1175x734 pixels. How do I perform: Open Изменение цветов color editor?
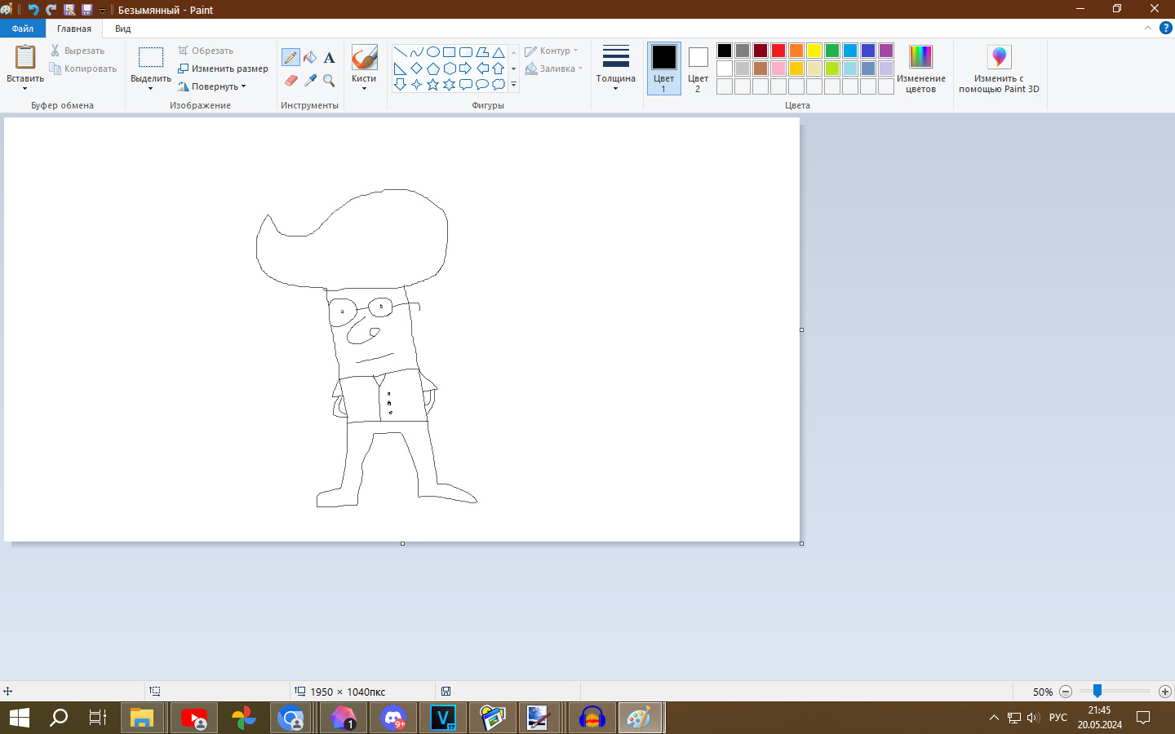click(920, 69)
